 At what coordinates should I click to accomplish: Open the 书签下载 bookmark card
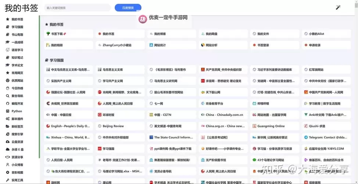click(x=69, y=34)
